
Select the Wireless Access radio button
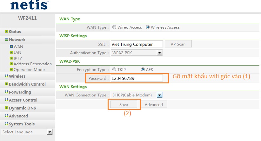[147, 27]
